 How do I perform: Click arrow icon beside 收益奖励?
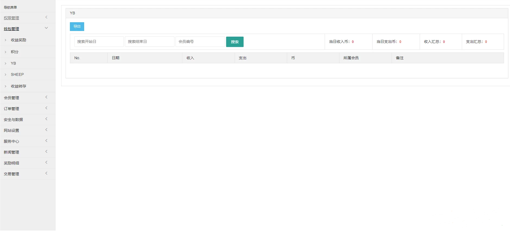(x=5, y=40)
